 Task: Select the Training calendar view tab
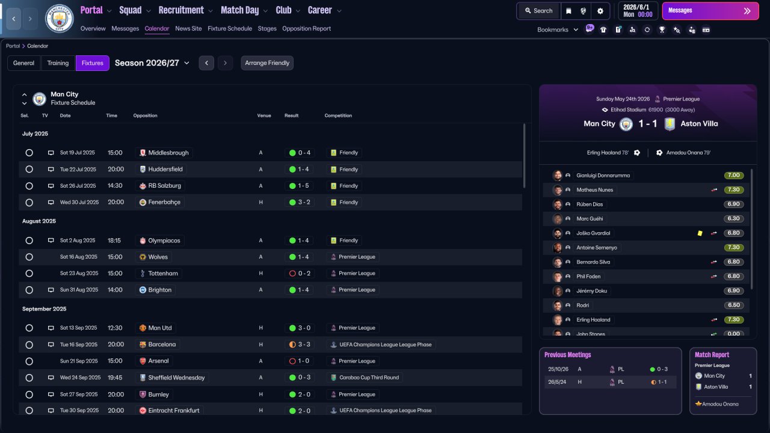click(58, 63)
